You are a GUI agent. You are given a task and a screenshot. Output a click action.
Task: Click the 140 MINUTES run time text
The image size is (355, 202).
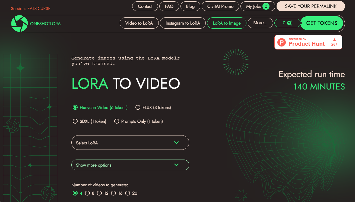(x=319, y=87)
